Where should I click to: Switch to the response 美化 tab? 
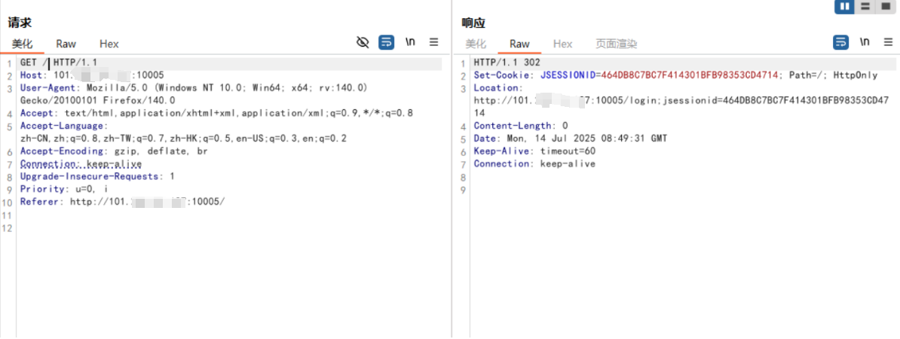coord(476,44)
